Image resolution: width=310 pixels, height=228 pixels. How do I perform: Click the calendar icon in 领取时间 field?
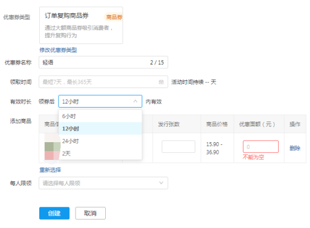(161, 82)
